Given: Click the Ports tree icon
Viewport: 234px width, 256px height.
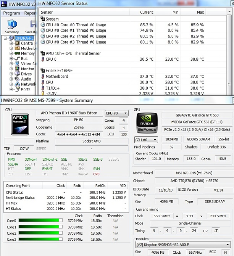Looking at the screenshot, I should click(17, 89).
